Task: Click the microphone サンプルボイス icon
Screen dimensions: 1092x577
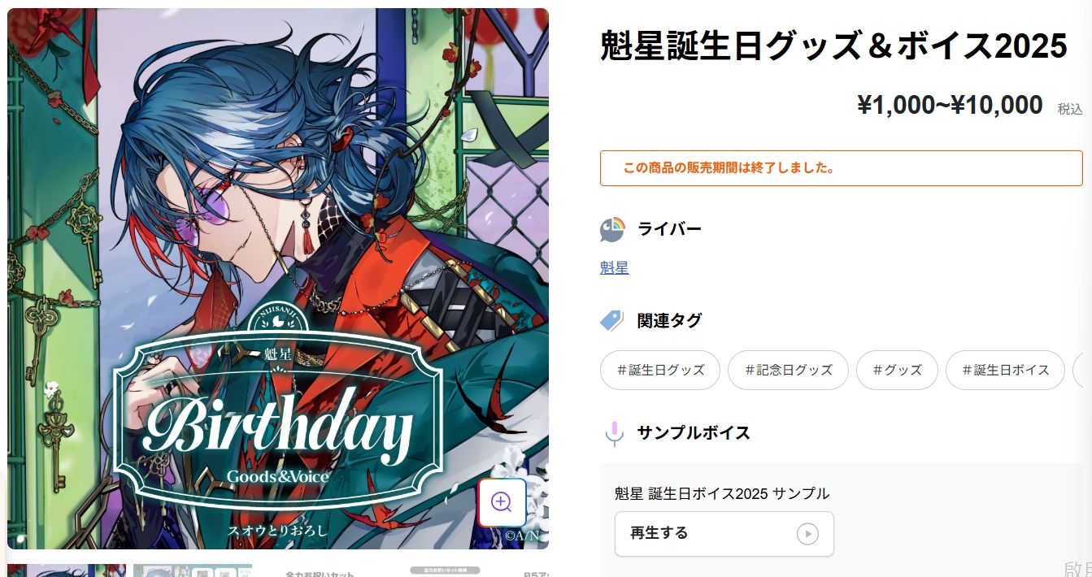Action: tap(614, 433)
